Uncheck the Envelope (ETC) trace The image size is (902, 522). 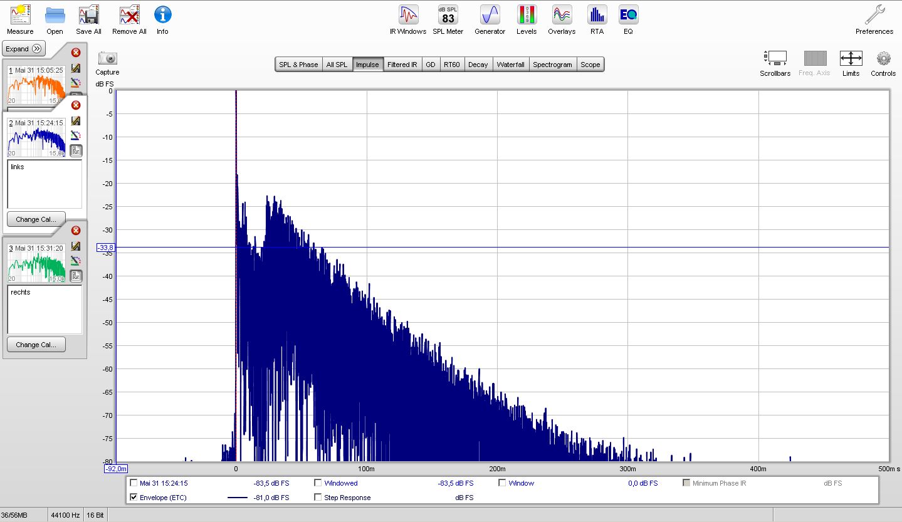[x=133, y=498]
